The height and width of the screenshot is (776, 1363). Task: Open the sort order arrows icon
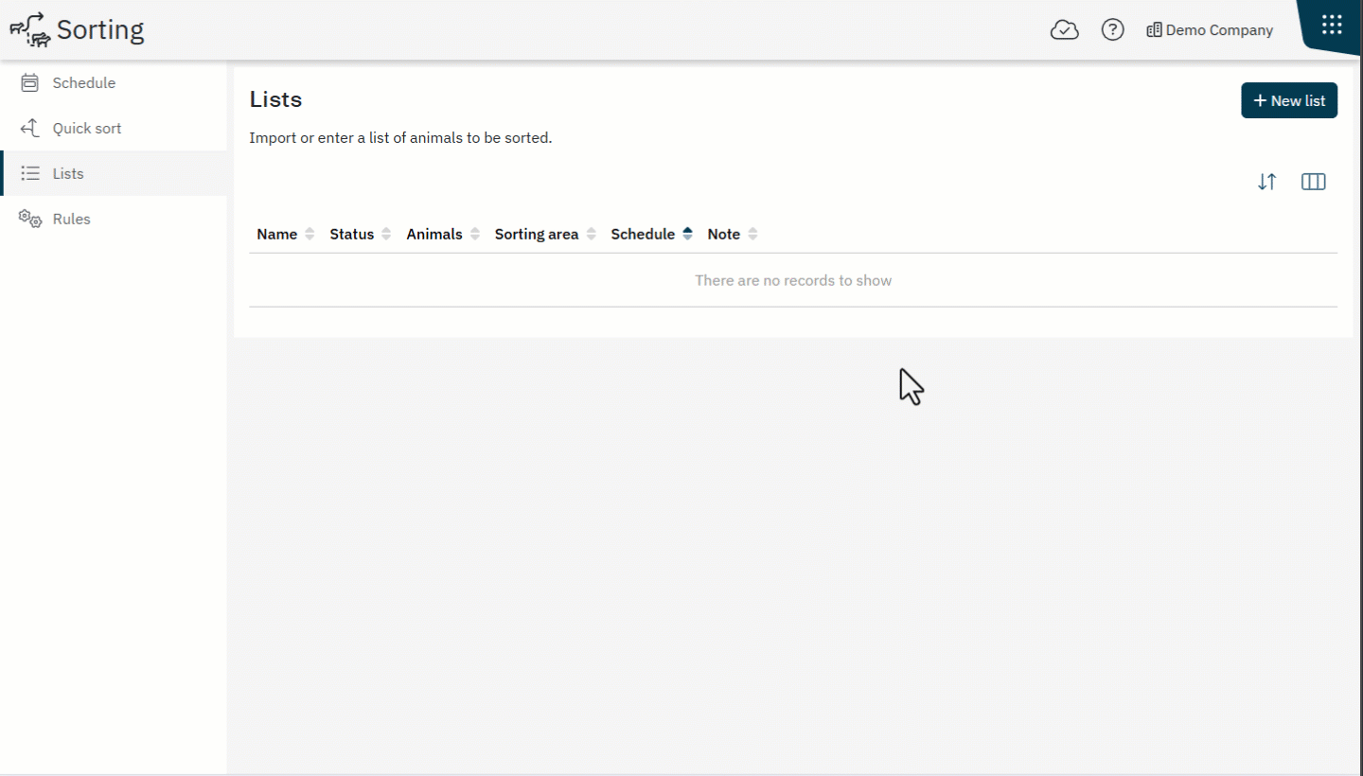[1267, 182]
